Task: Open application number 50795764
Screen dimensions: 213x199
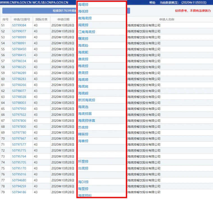Action: point(19,157)
